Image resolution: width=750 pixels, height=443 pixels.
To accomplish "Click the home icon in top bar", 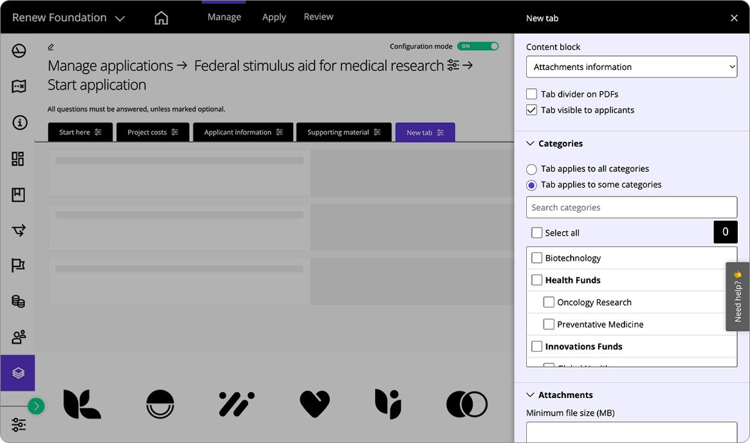I will 161,18.
